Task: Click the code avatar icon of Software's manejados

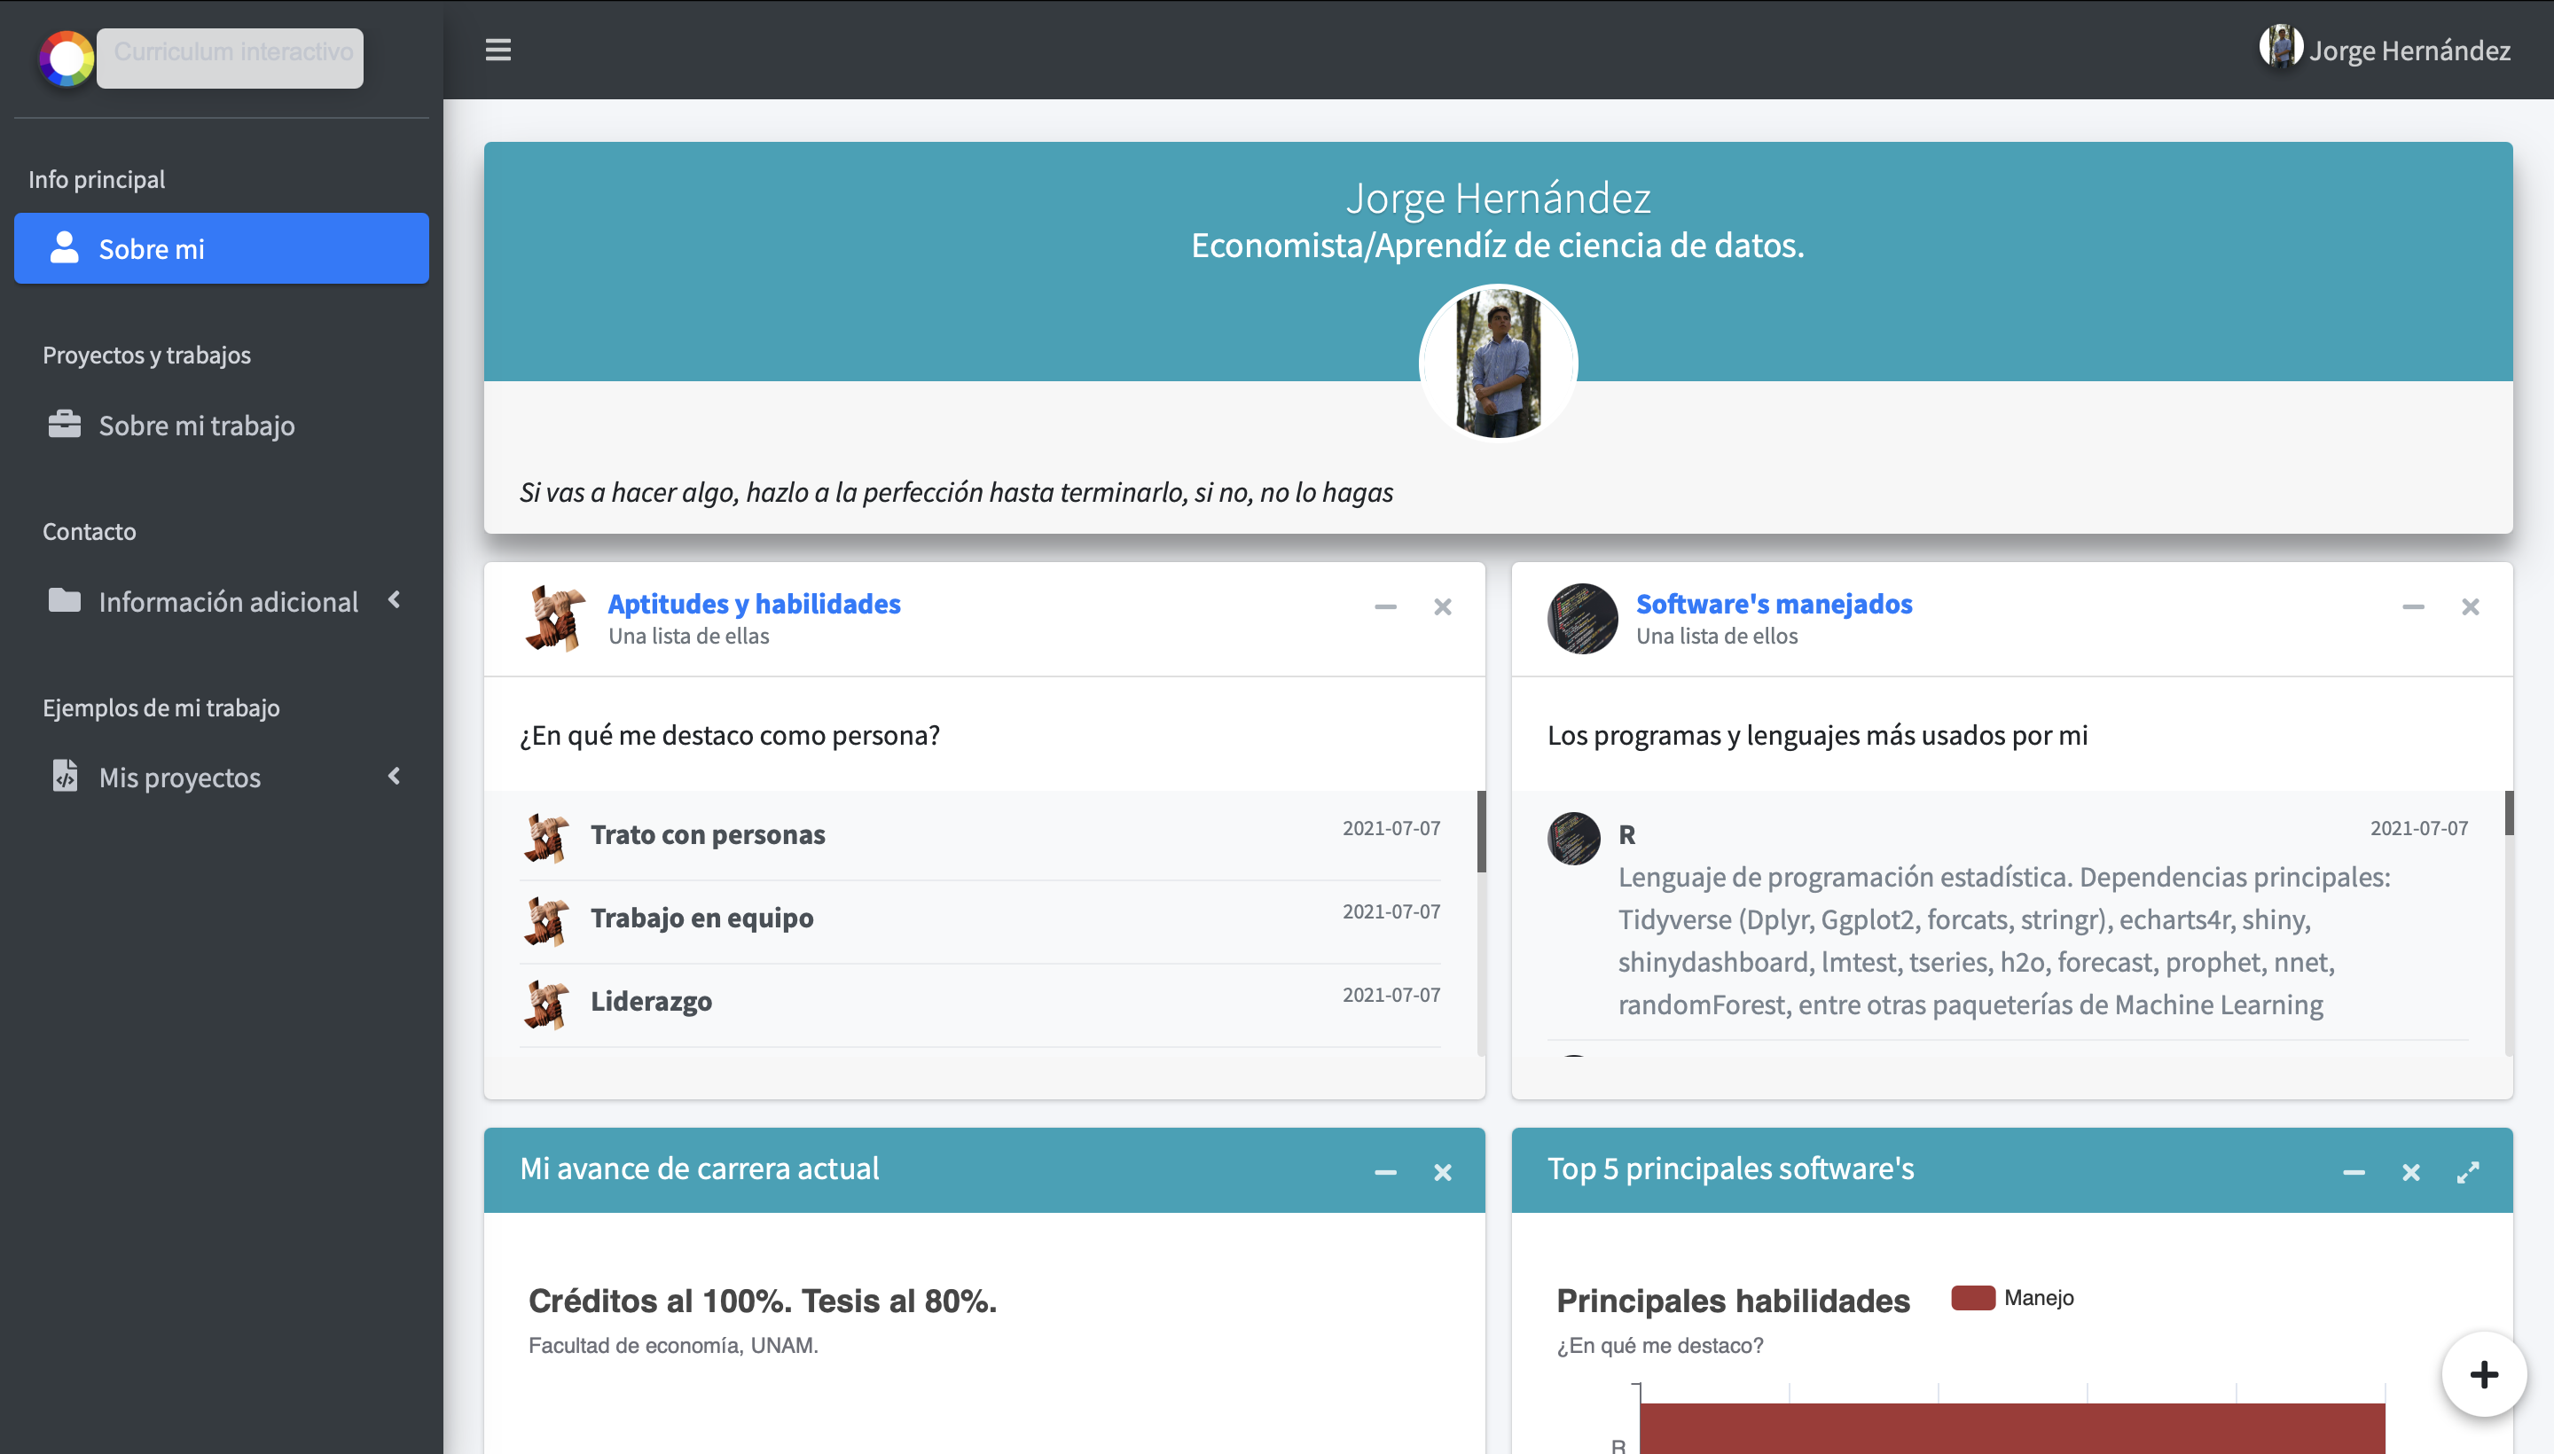Action: (1582, 617)
